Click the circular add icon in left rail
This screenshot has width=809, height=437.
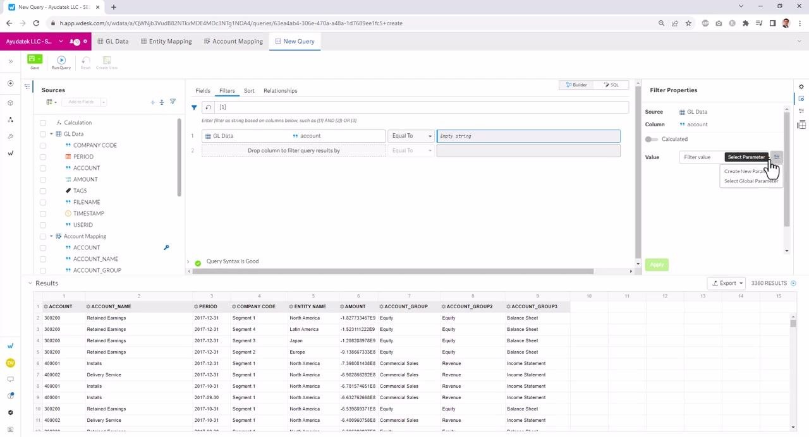(x=10, y=83)
